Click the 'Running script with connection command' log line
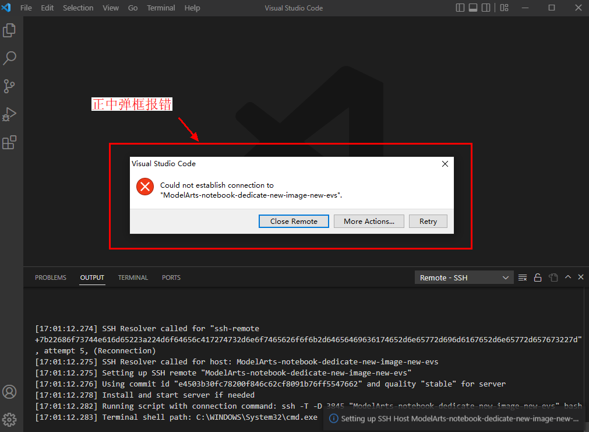589x432 pixels. tap(308, 406)
